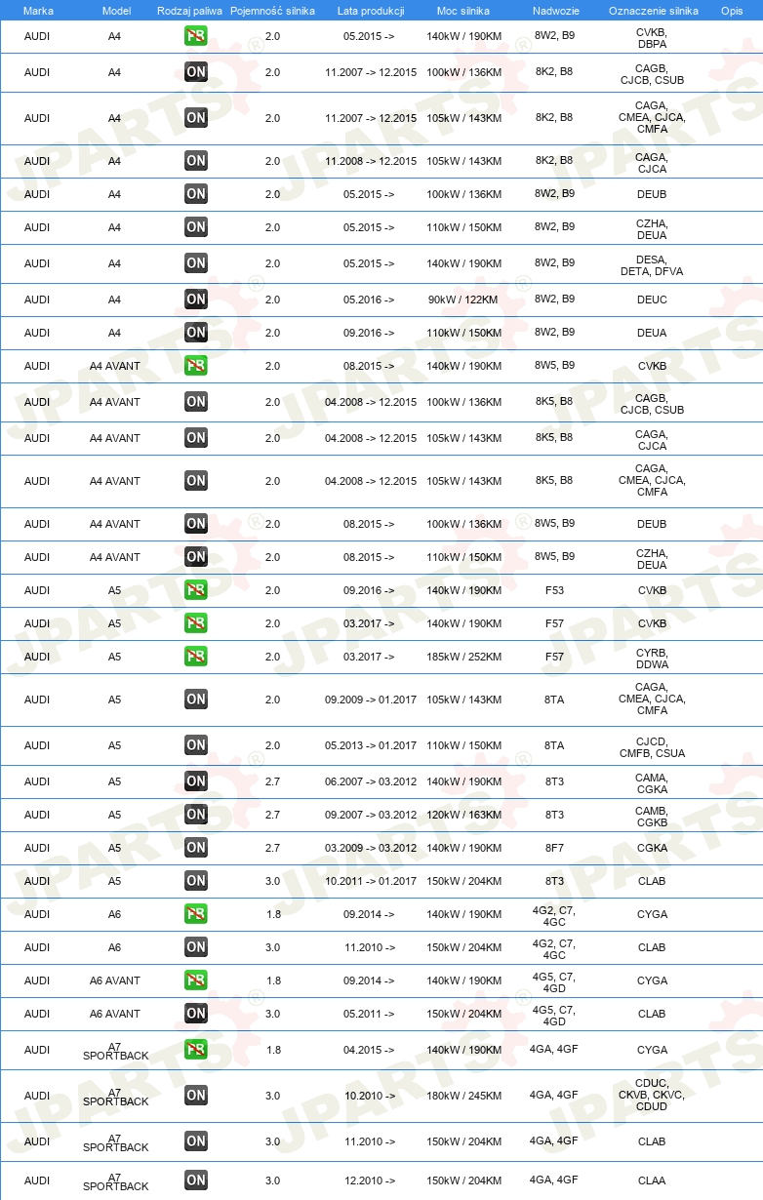Screen dimensions: 763x1200
Task: Click the 05.2016 -> production date
Action: [369, 300]
